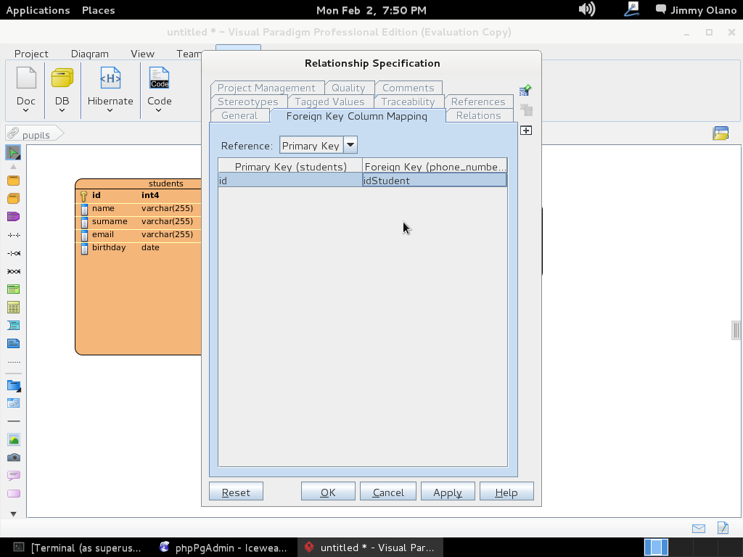Expand the DB toolbar dropdown arrow
This screenshot has height=557, width=743.
(62, 111)
